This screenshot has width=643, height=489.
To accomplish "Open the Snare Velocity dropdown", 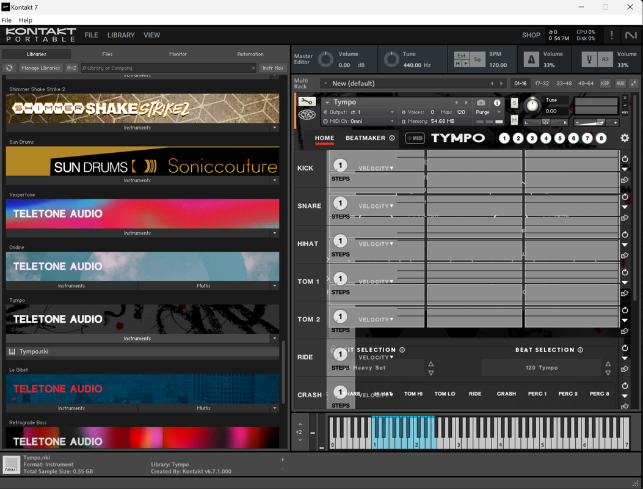I will coord(376,206).
